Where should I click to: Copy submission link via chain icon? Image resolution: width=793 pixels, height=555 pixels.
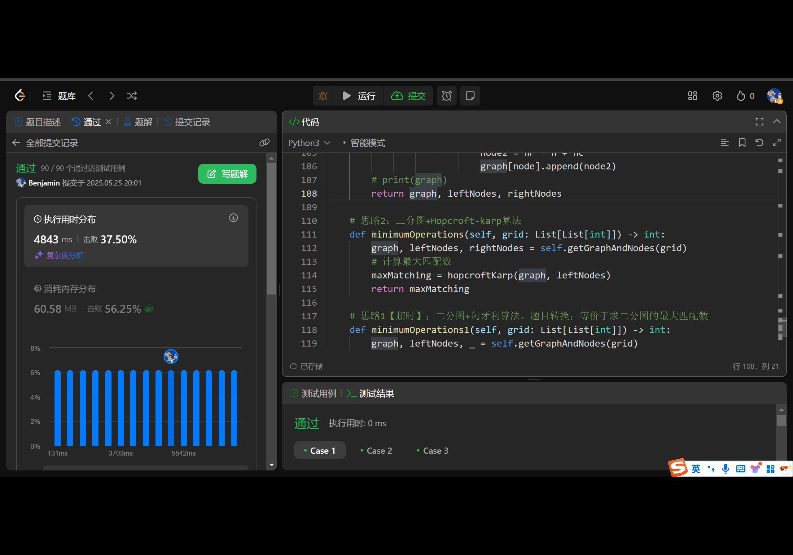[x=264, y=143]
